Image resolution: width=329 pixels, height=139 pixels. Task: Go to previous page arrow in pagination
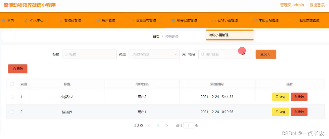149,126
